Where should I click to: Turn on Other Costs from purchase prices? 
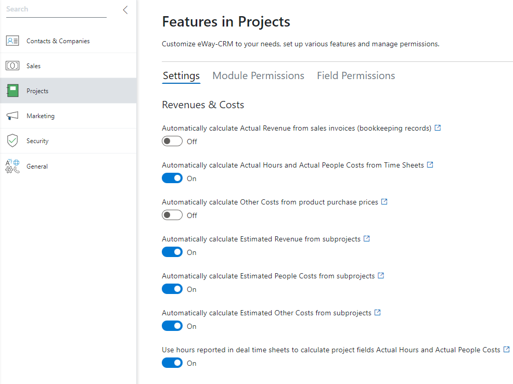(x=172, y=215)
